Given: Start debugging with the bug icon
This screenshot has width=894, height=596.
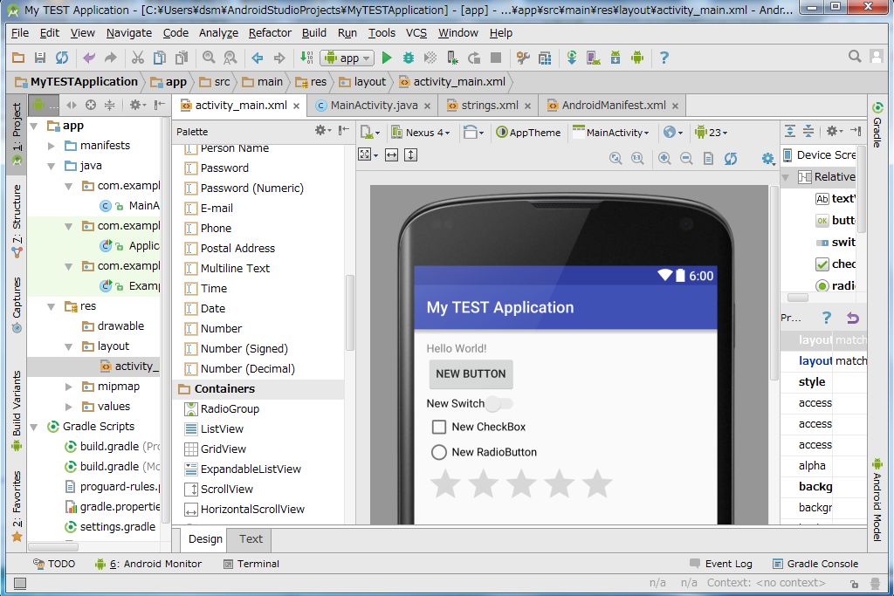Looking at the screenshot, I should (409, 58).
